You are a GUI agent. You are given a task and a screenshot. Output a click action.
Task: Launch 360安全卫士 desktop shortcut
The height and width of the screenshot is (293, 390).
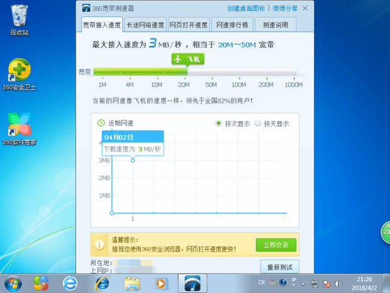coord(19,74)
